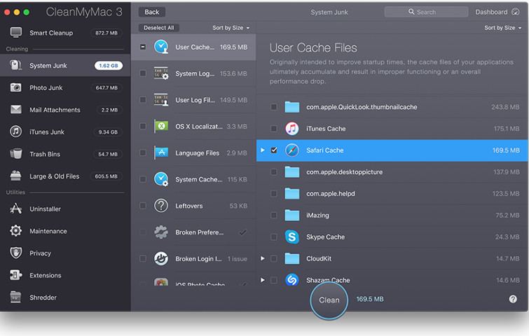This screenshot has width=529, height=336.
Task: Check the User Log Files checkbox
Action: pos(143,100)
